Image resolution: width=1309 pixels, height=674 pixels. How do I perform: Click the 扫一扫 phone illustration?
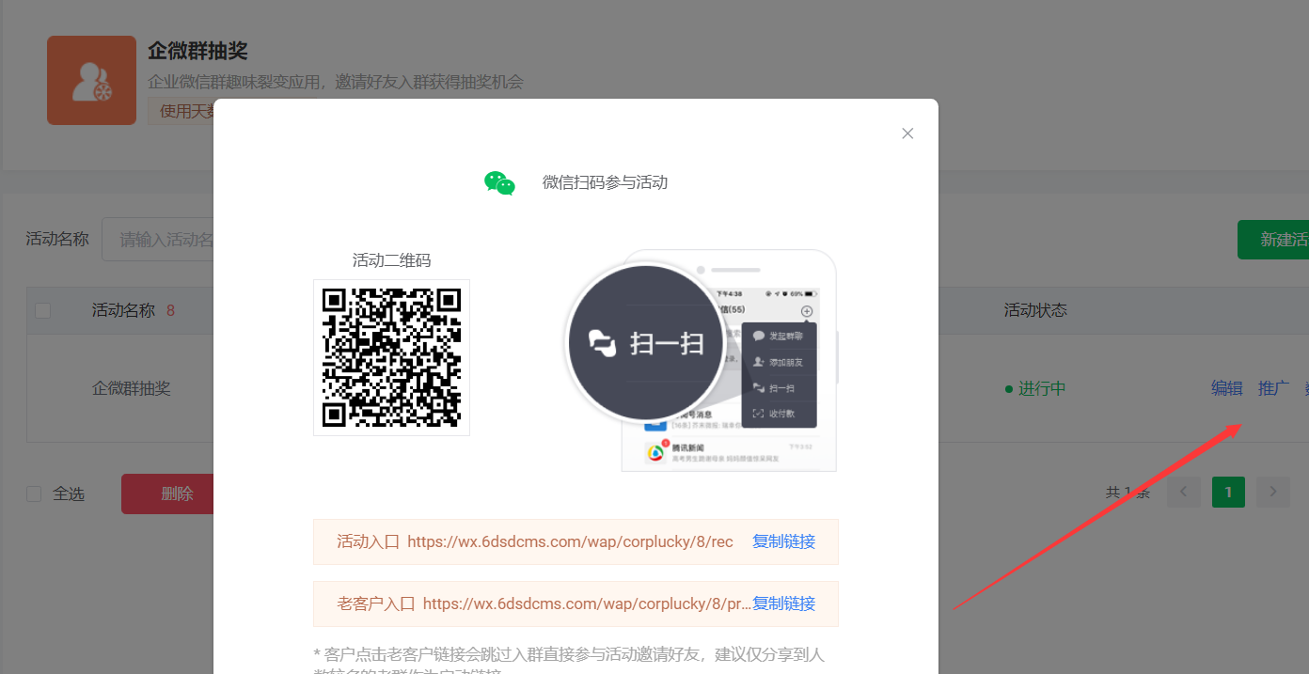point(702,361)
